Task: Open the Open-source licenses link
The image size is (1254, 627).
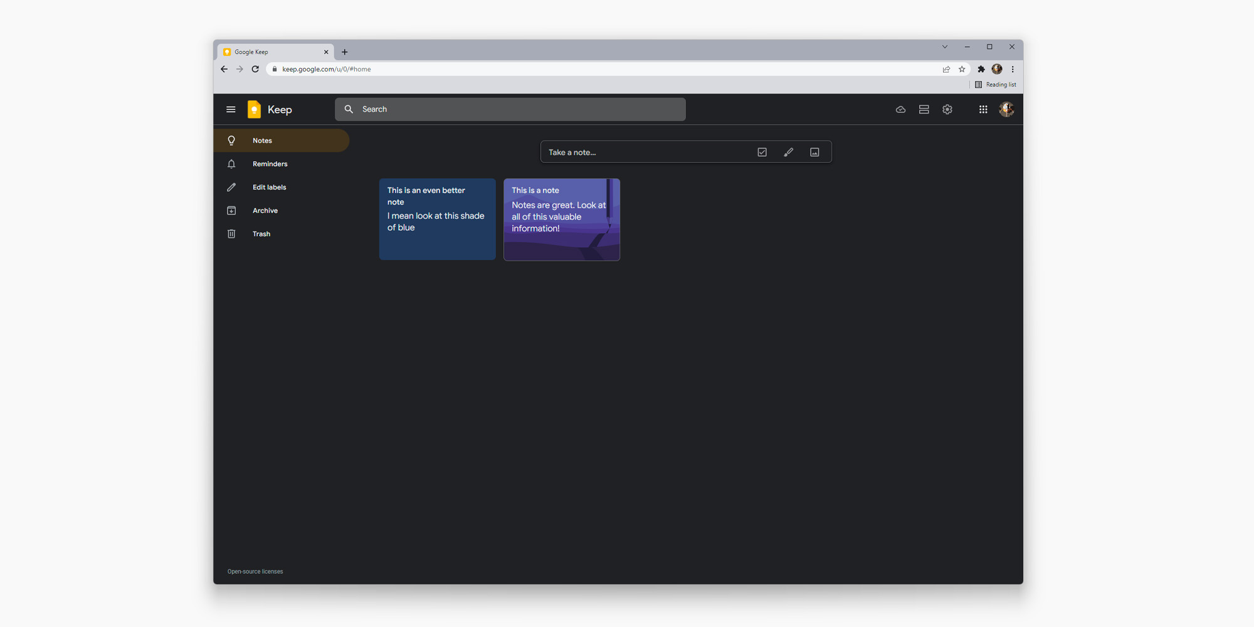Action: coord(255,571)
